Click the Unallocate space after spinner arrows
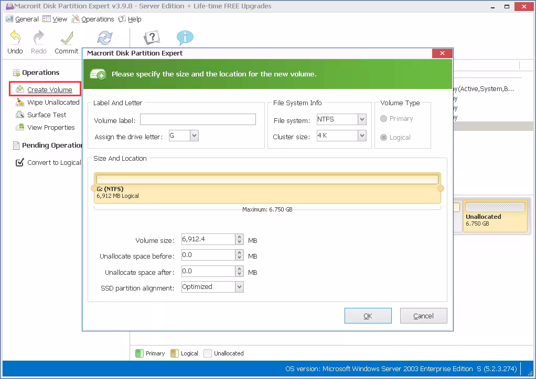536x379 pixels. coord(239,272)
